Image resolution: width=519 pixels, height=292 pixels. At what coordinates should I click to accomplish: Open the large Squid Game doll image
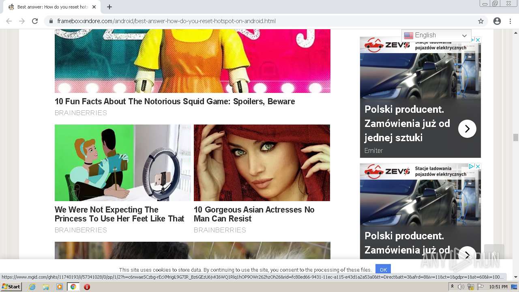tap(193, 61)
